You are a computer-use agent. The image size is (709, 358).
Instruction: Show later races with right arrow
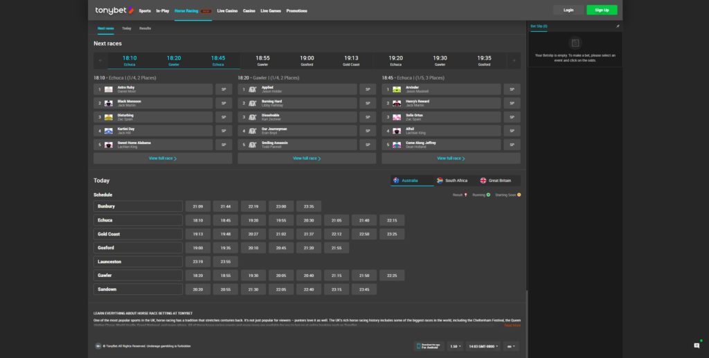(514, 60)
